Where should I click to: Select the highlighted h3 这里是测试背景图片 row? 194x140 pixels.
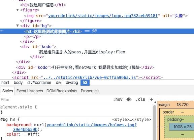(97, 31)
